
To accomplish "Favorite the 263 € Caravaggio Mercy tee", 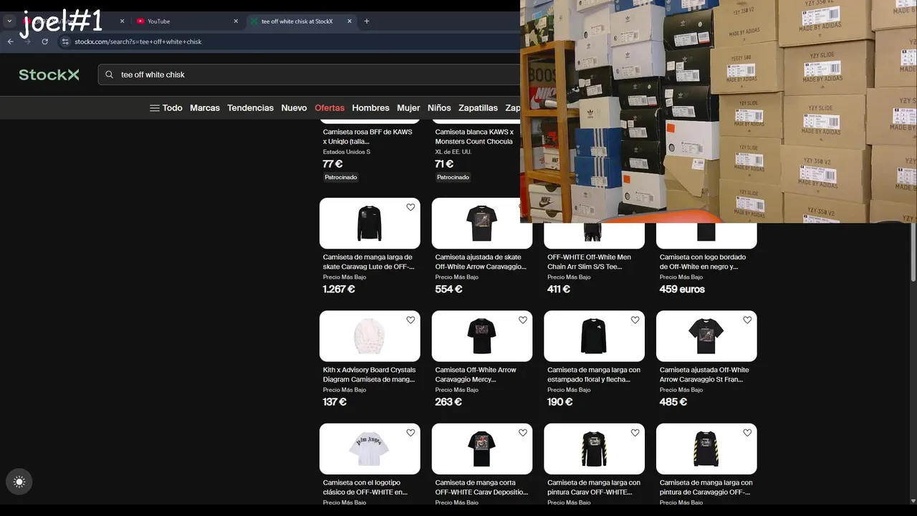I will [523, 320].
